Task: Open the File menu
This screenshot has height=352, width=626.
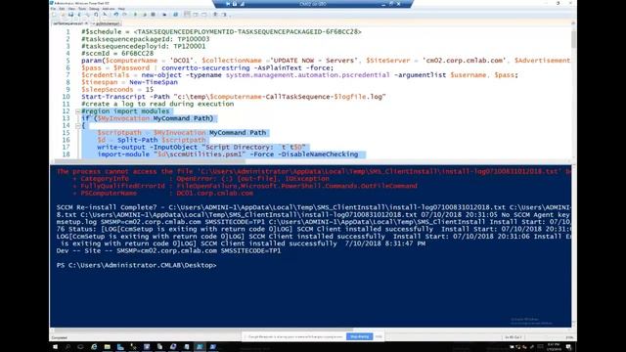Action: coord(54,9)
